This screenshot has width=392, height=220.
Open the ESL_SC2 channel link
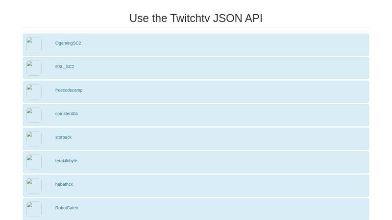[x=65, y=66]
